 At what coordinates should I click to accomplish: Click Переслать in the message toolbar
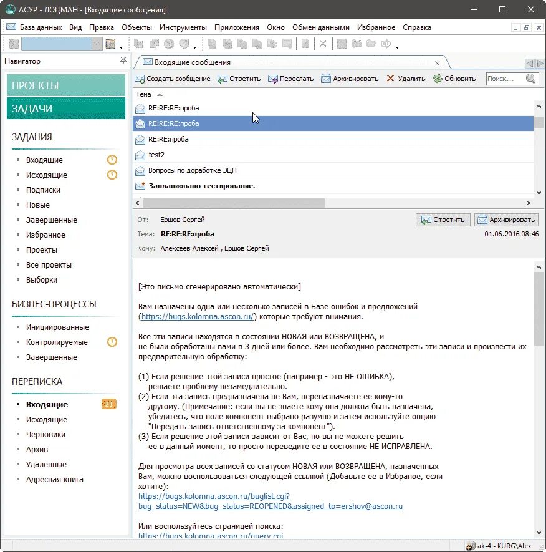290,79
